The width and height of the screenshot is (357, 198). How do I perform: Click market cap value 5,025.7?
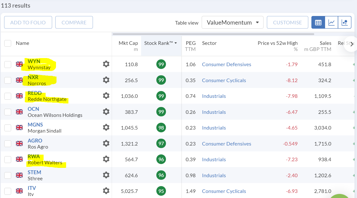129,191
